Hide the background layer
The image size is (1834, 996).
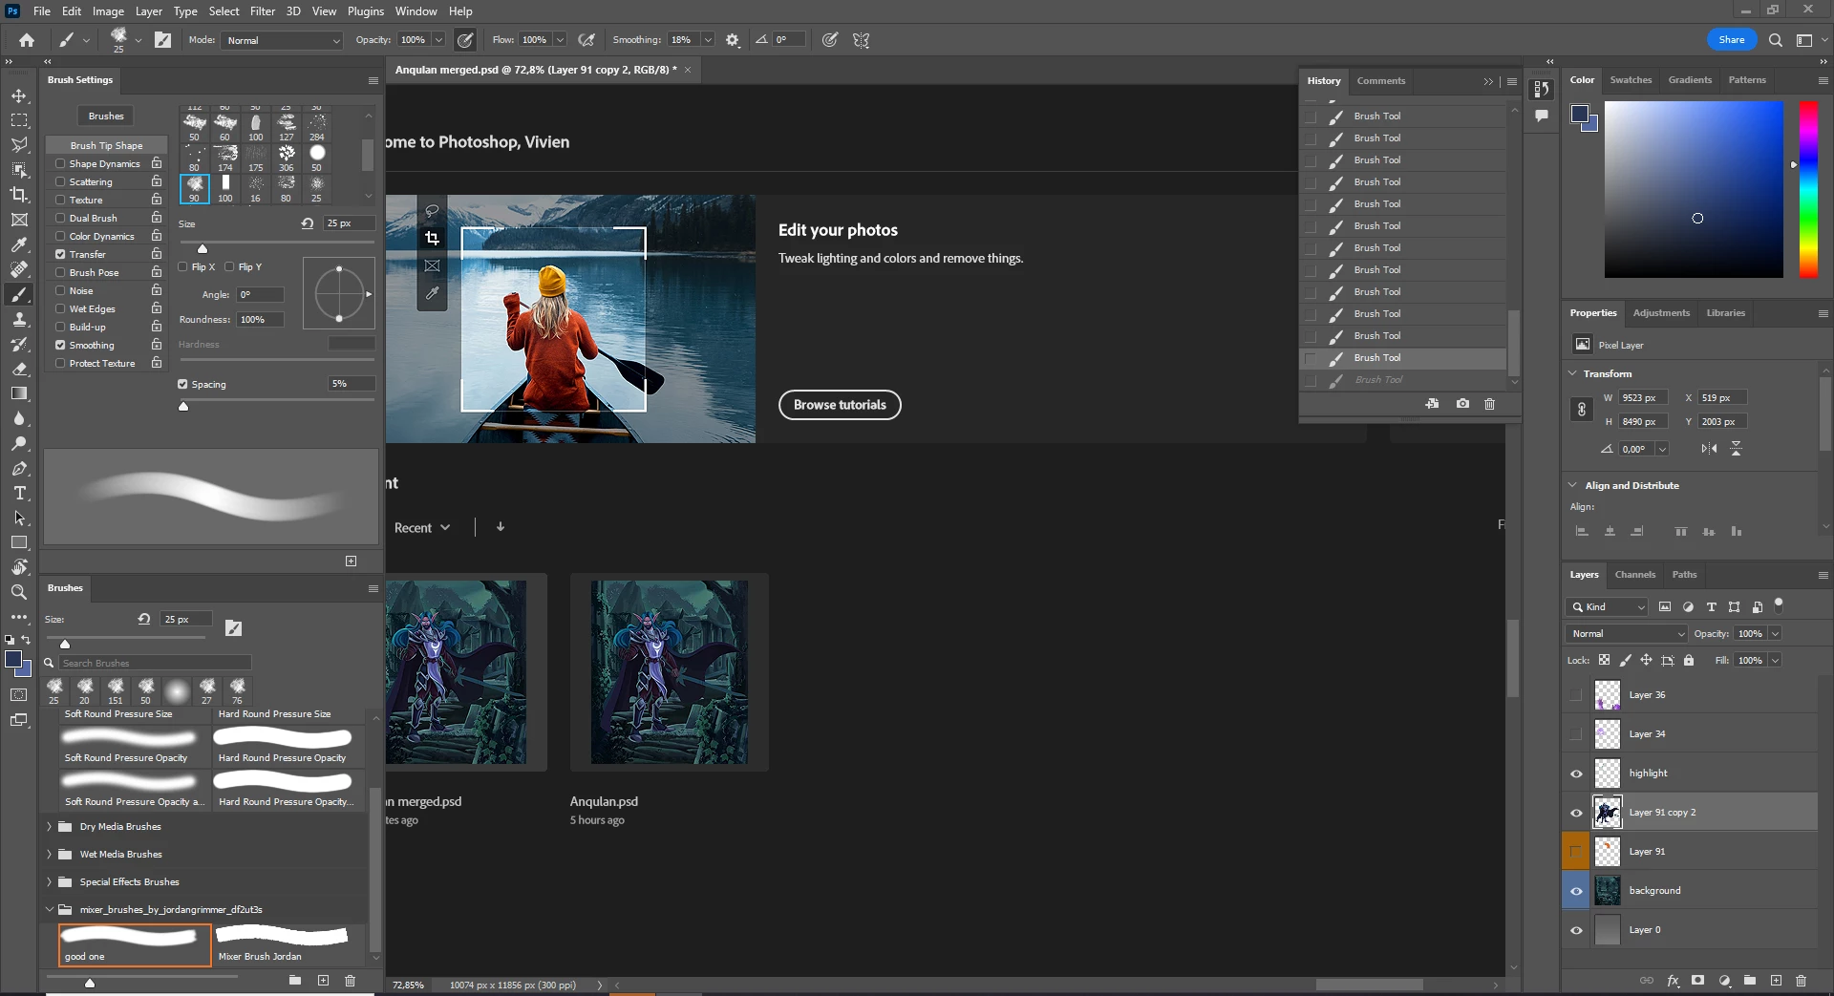point(1576,891)
